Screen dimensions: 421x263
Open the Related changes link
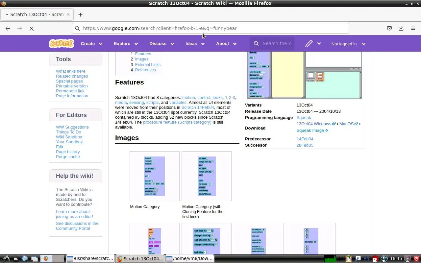[x=72, y=76]
